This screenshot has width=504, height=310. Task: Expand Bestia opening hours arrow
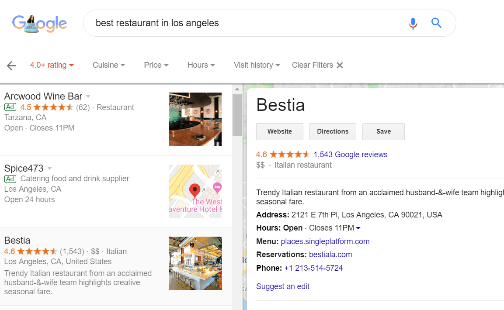point(358,228)
